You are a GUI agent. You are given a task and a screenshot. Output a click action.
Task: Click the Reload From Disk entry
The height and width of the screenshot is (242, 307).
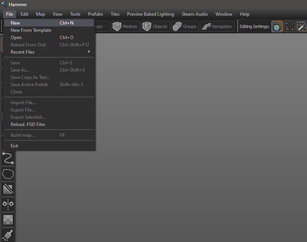(49, 45)
